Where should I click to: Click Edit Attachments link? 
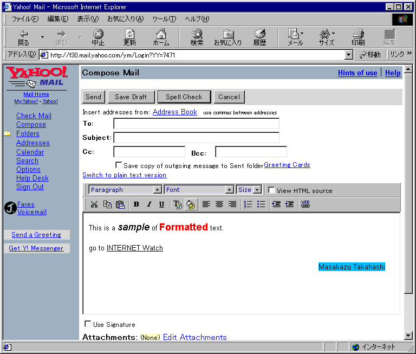tap(195, 337)
